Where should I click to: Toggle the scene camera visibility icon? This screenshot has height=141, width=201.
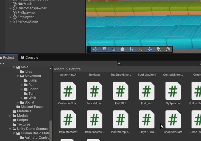(x=159, y=49)
